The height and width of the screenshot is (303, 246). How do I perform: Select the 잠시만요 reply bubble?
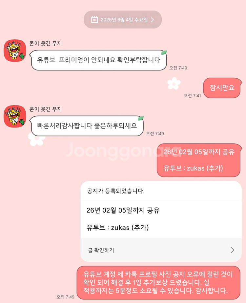[222, 88]
